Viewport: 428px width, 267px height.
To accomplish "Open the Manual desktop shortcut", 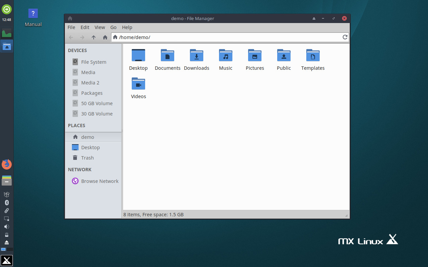I will click(33, 13).
